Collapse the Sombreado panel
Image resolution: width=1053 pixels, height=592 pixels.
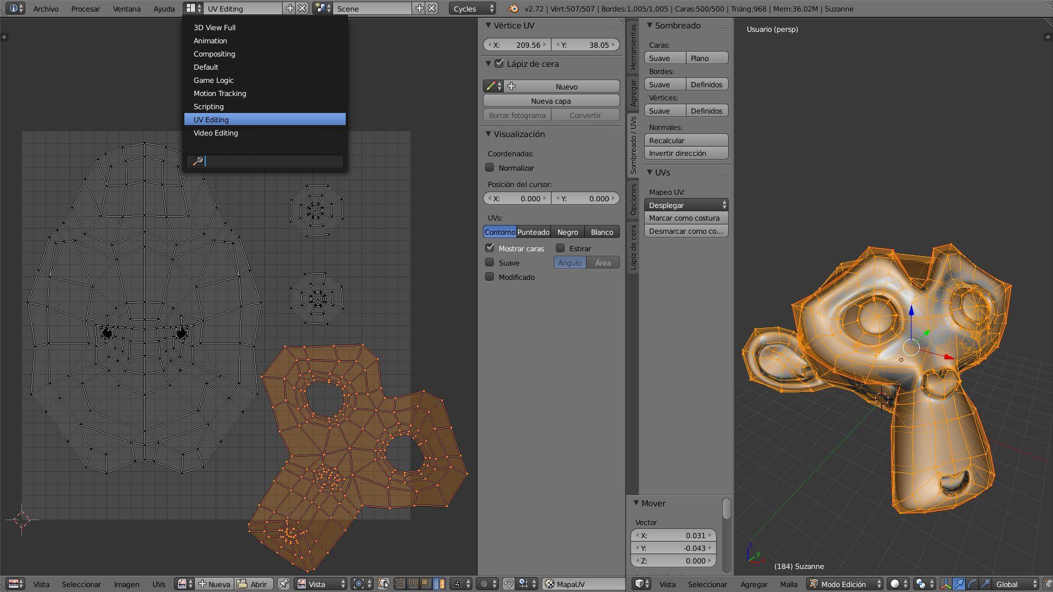(x=650, y=25)
